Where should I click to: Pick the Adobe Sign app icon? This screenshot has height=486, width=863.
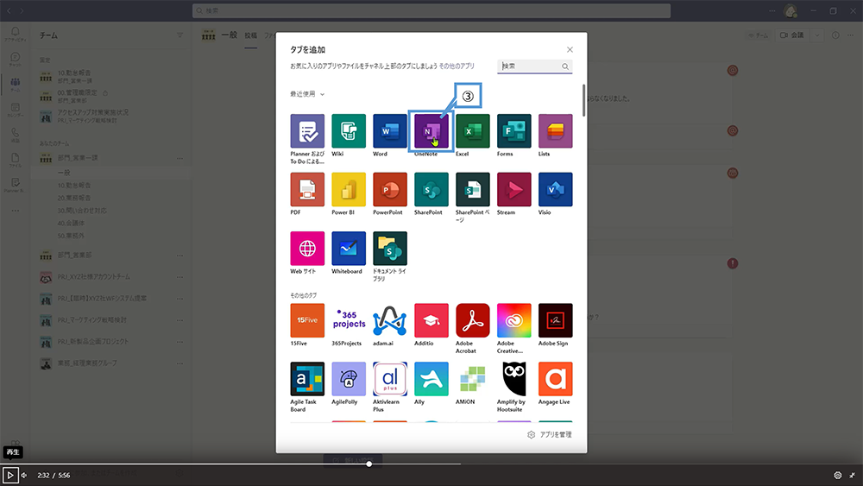[555, 320]
